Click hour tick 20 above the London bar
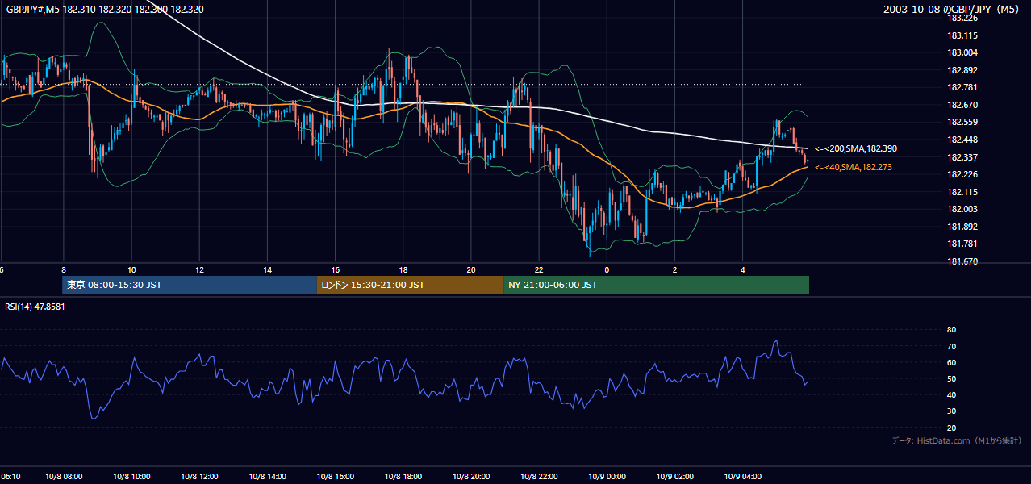The width and height of the screenshot is (1031, 484). coord(471,270)
